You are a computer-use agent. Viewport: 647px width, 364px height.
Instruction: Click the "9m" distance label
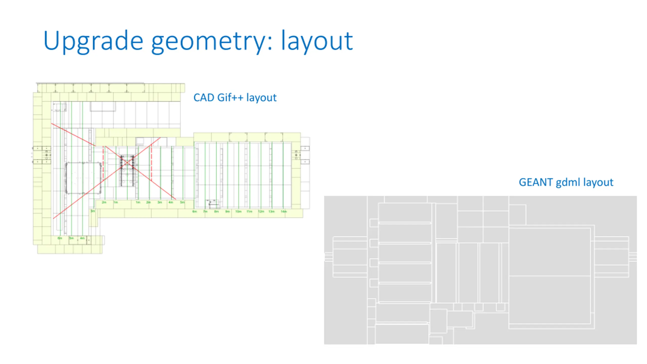227,211
